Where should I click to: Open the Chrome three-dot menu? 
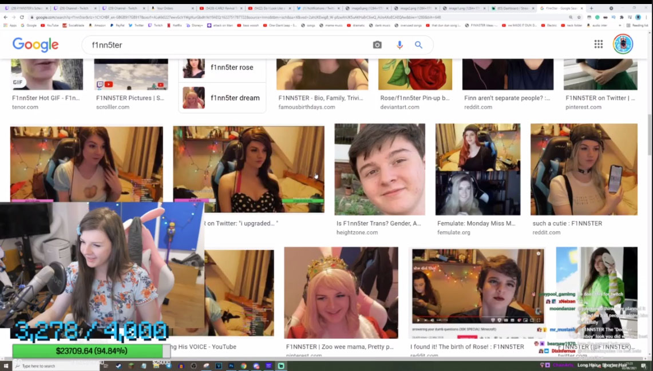647,17
